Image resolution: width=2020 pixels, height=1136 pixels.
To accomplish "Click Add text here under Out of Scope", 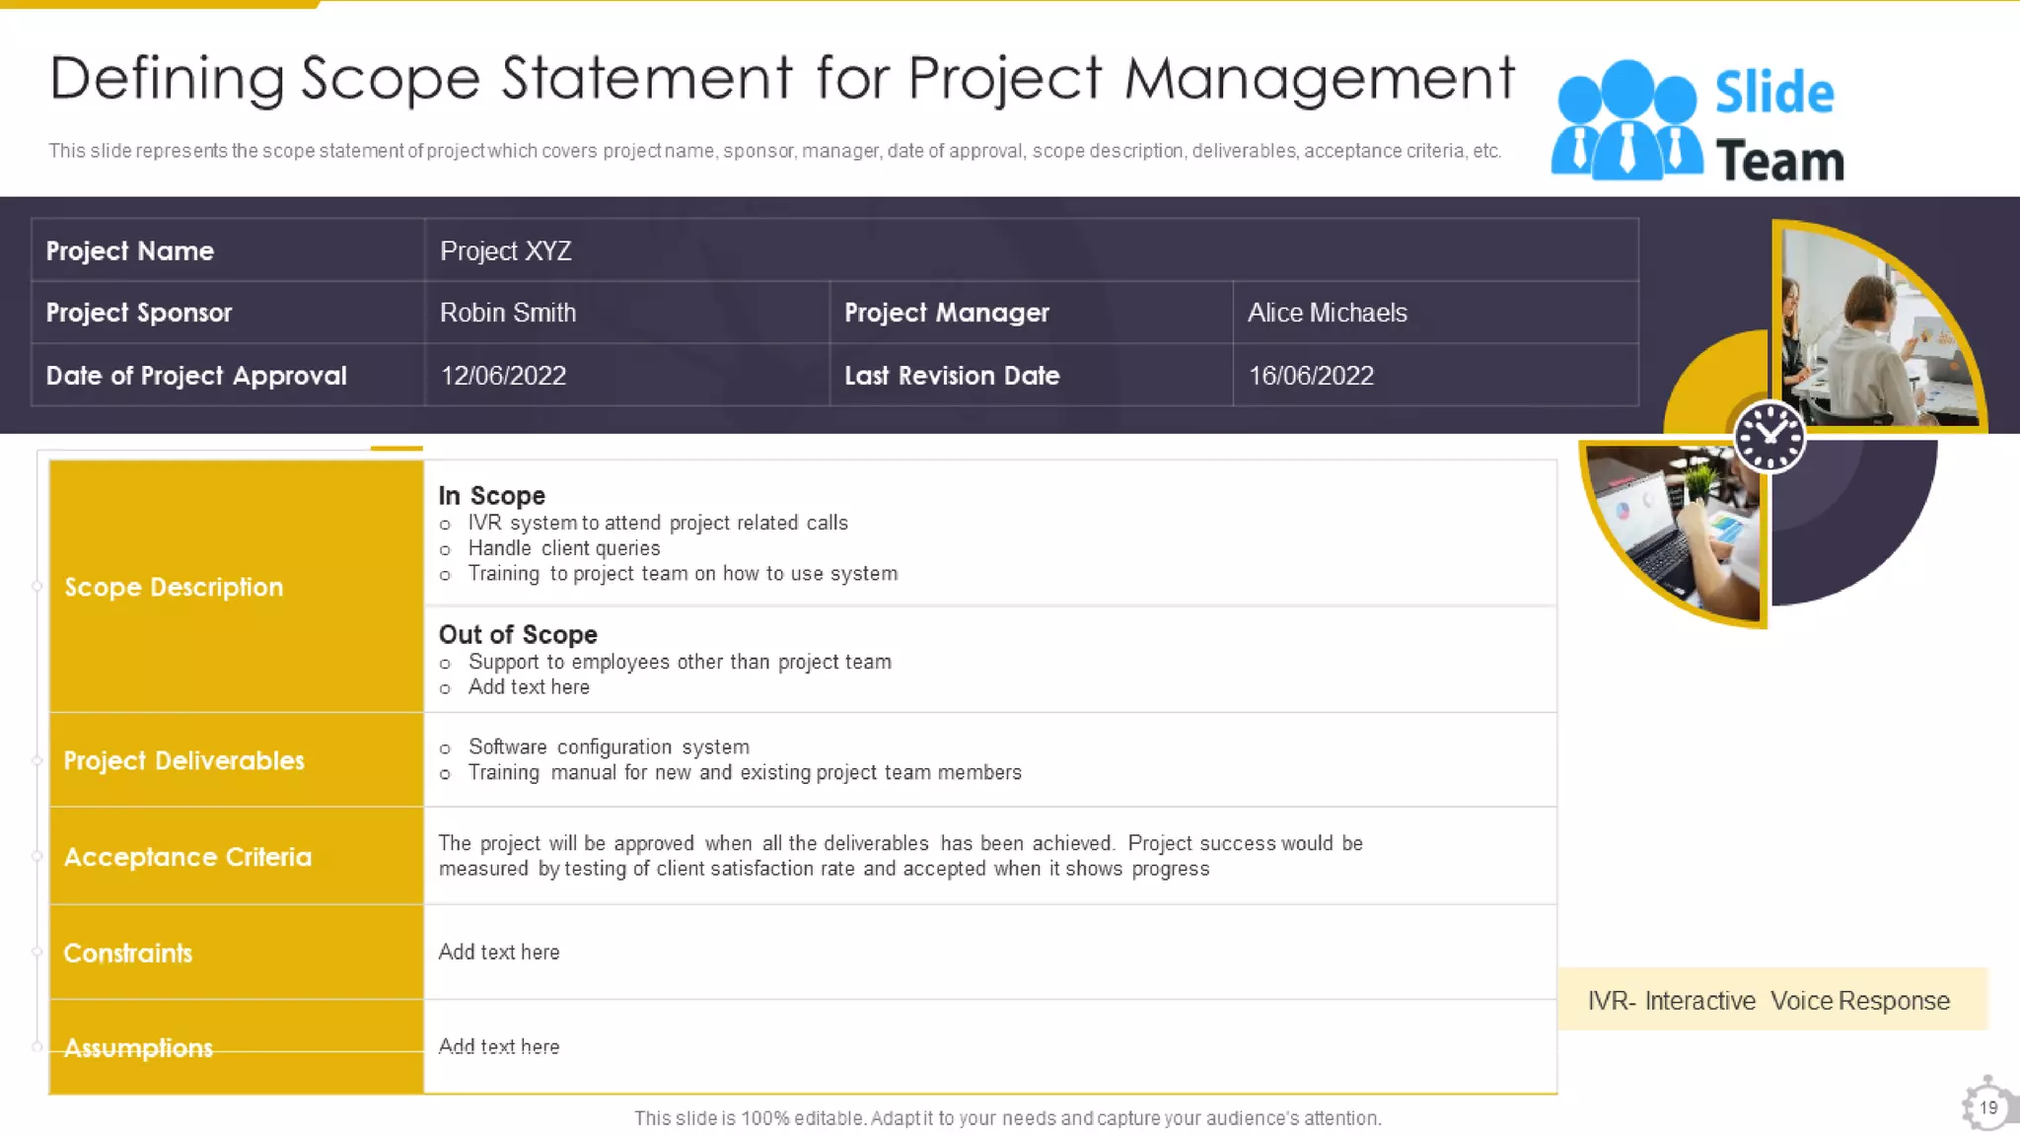I will coord(529,687).
